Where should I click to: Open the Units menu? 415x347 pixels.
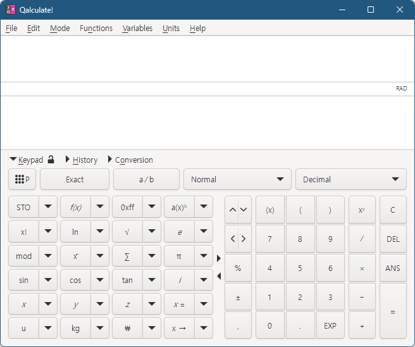coord(171,28)
